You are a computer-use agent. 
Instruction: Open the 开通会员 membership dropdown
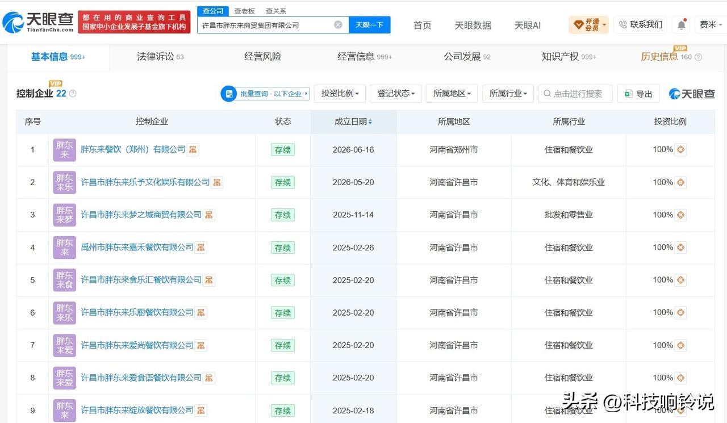click(588, 25)
